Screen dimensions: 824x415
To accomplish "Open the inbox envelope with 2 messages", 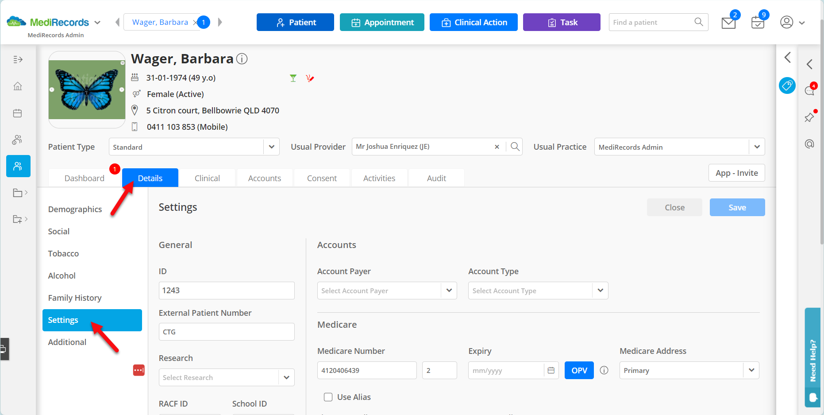I will tap(728, 22).
